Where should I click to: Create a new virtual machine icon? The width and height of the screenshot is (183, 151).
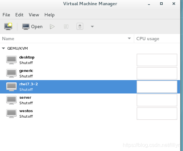click(x=8, y=26)
